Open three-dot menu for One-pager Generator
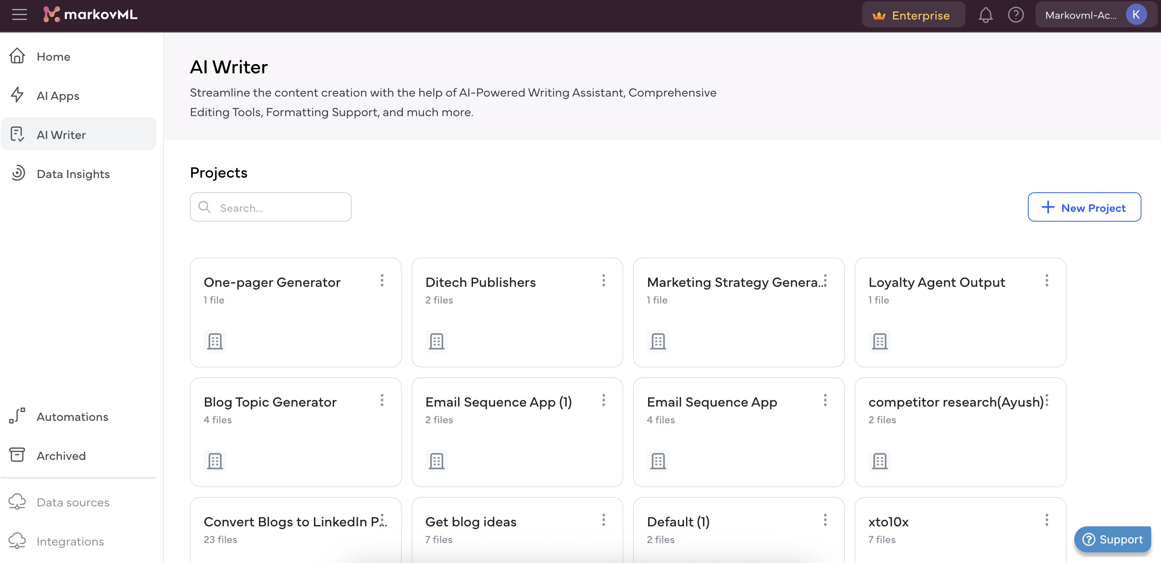Screen dimensions: 1161x563 [x=382, y=280]
